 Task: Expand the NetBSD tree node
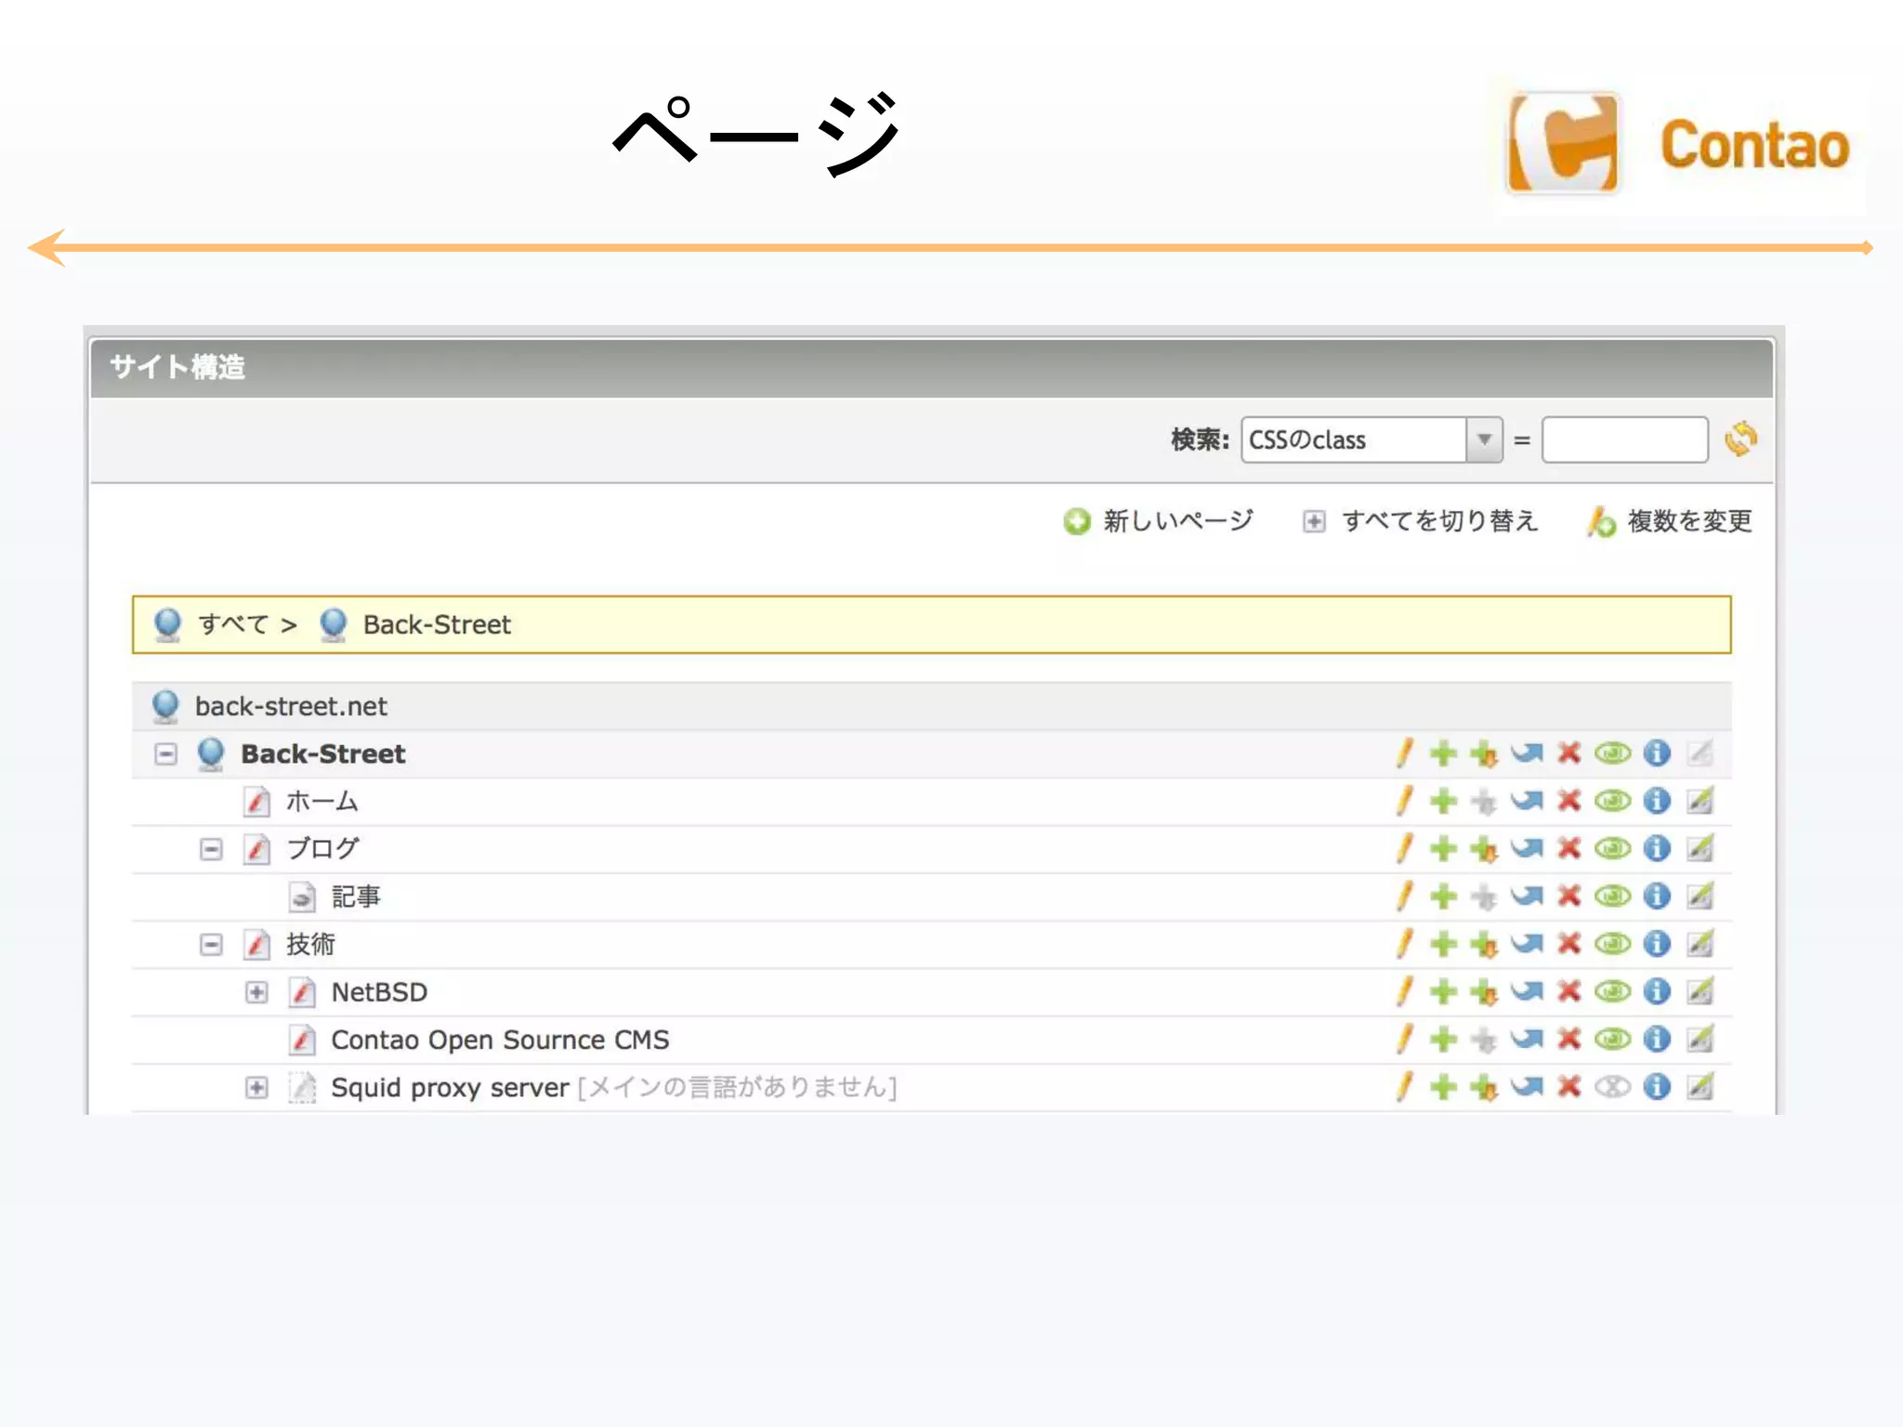click(x=256, y=992)
